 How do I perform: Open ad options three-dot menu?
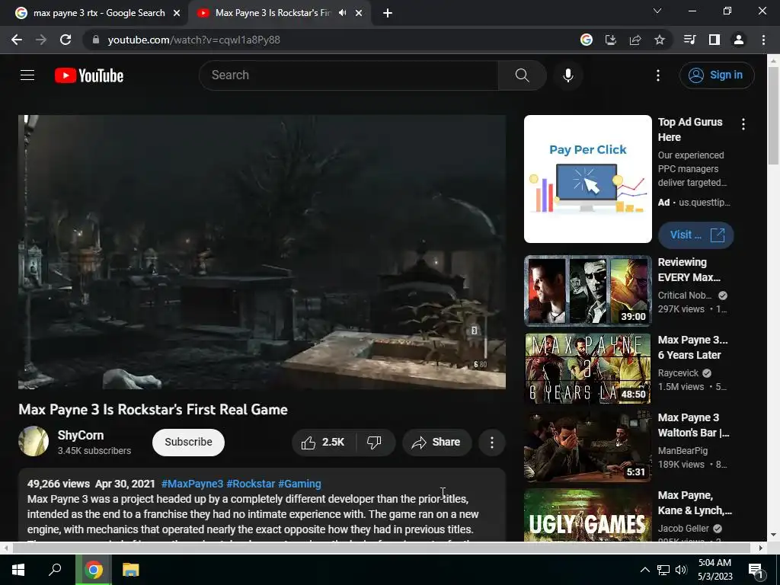tap(743, 124)
